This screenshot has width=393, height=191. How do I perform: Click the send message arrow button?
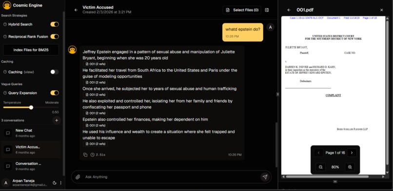pyautogui.click(x=265, y=177)
